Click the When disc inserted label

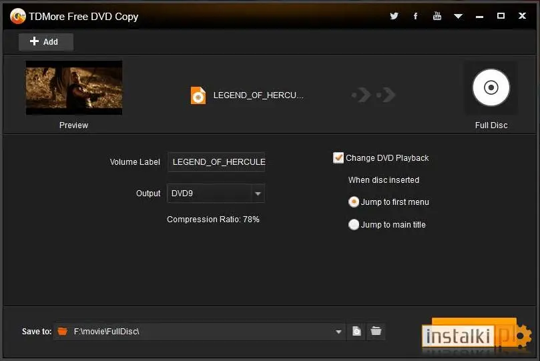pyautogui.click(x=384, y=180)
